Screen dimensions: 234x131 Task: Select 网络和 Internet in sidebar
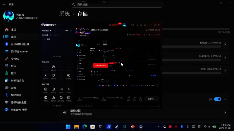click(19, 52)
